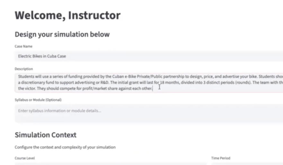Click the "Electric Bikes in Cuba Case" text

tap(42, 56)
